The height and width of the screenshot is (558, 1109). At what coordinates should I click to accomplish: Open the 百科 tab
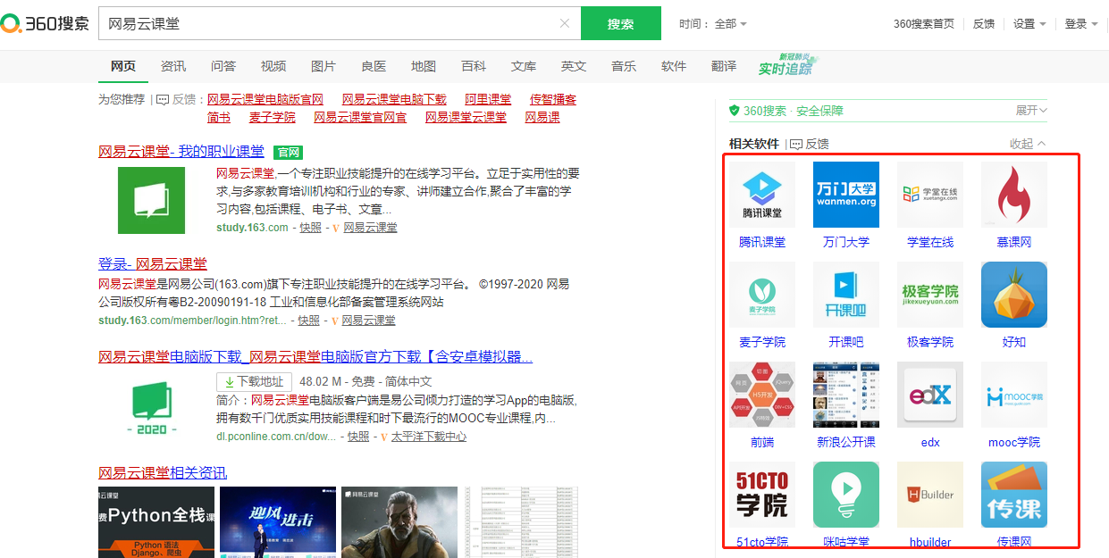474,66
